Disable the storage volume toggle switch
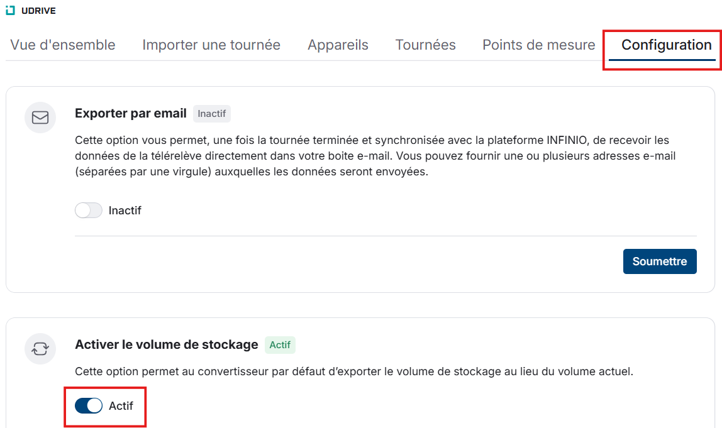The width and height of the screenshot is (722, 428). coord(89,406)
